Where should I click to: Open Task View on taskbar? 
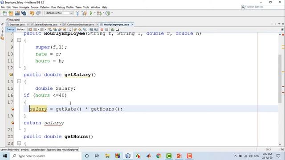pyautogui.click(x=97, y=156)
